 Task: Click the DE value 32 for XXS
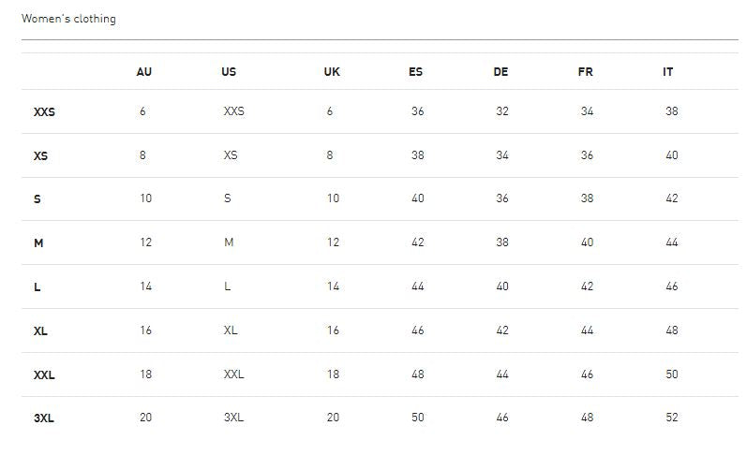(502, 111)
